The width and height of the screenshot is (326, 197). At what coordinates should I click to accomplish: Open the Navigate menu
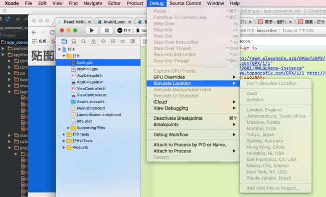pos(93,4)
